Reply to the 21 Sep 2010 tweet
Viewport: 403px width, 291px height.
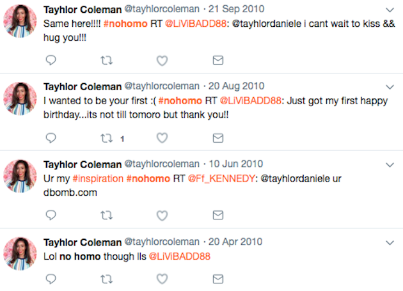pyautogui.click(x=51, y=60)
